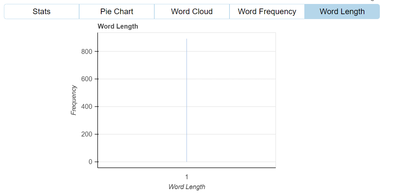This screenshot has width=396, height=196.
Task: Click the 600 label on the y-axis
Action: click(87, 79)
